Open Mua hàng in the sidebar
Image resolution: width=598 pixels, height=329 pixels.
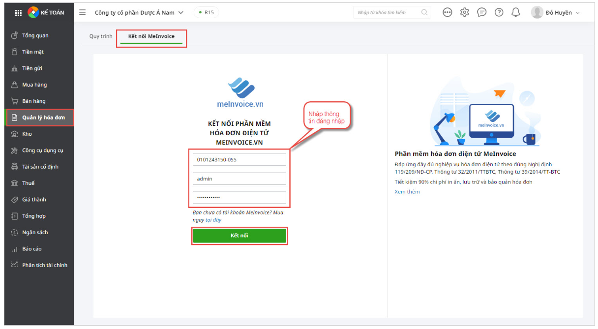tap(39, 85)
